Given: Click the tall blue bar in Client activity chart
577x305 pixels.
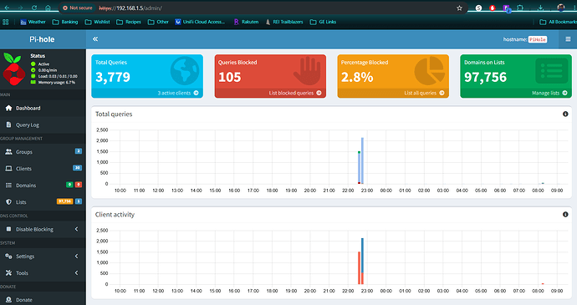Looking at the screenshot, I should click(x=362, y=256).
